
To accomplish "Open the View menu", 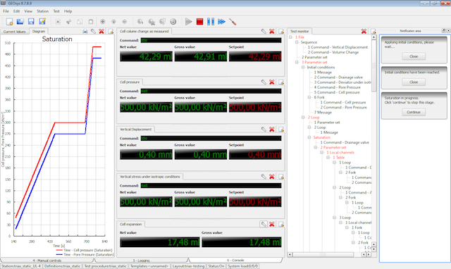I will [x=28, y=11].
